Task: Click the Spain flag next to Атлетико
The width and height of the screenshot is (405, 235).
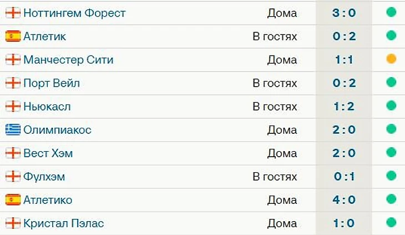Action: tap(13, 199)
